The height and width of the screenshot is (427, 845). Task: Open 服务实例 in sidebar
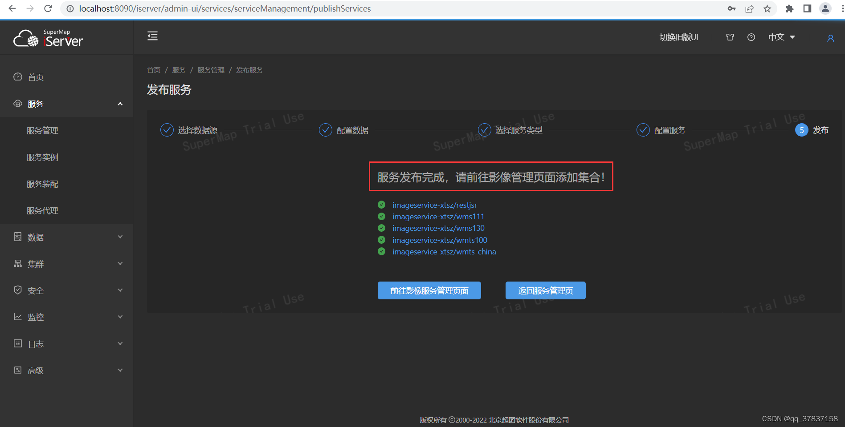(42, 157)
